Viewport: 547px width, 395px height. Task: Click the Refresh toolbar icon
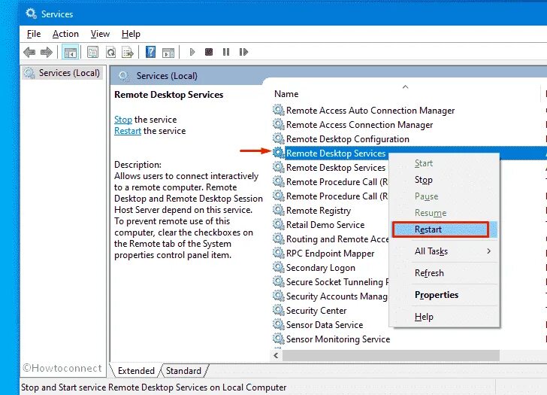point(111,53)
